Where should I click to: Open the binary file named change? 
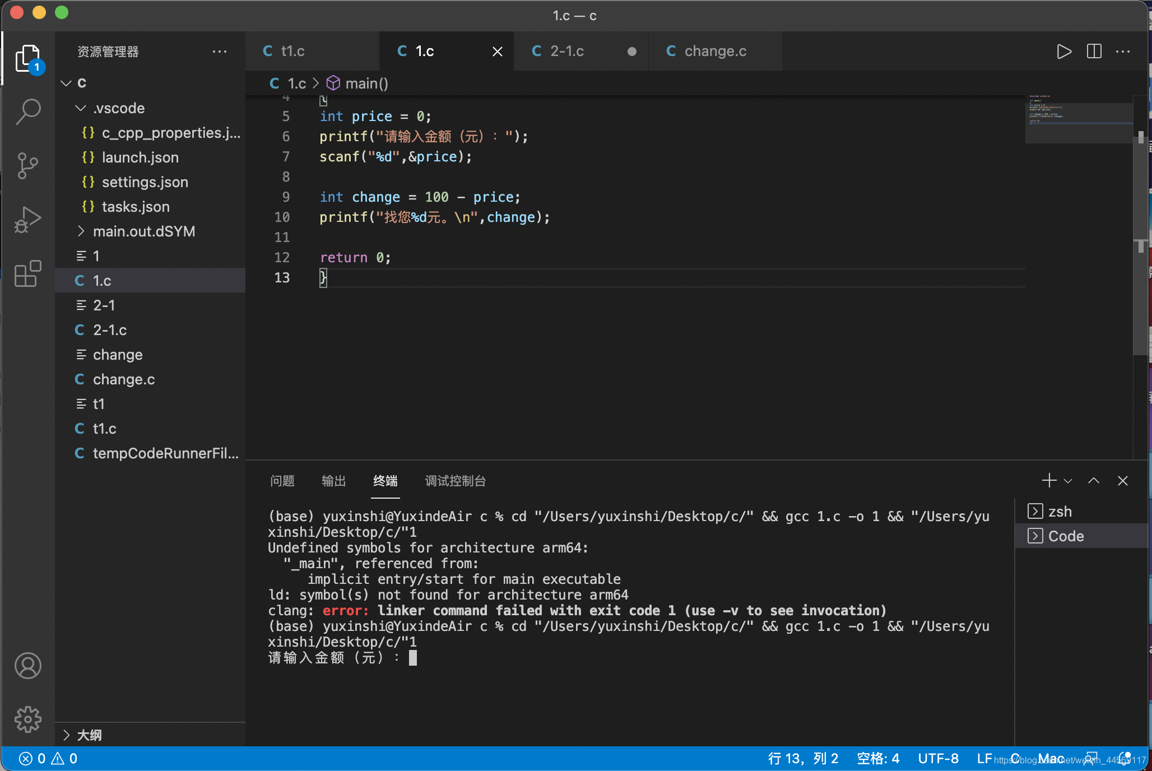point(150,354)
